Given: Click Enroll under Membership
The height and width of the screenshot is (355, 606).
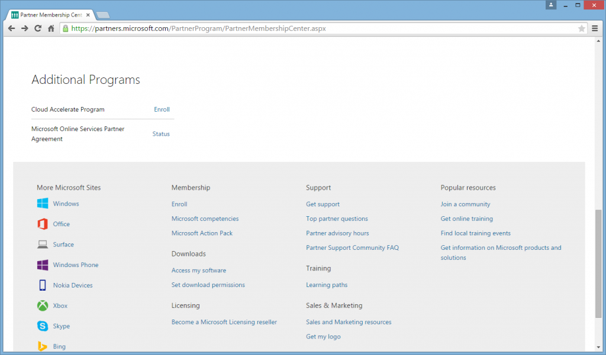Looking at the screenshot, I should coord(179,204).
